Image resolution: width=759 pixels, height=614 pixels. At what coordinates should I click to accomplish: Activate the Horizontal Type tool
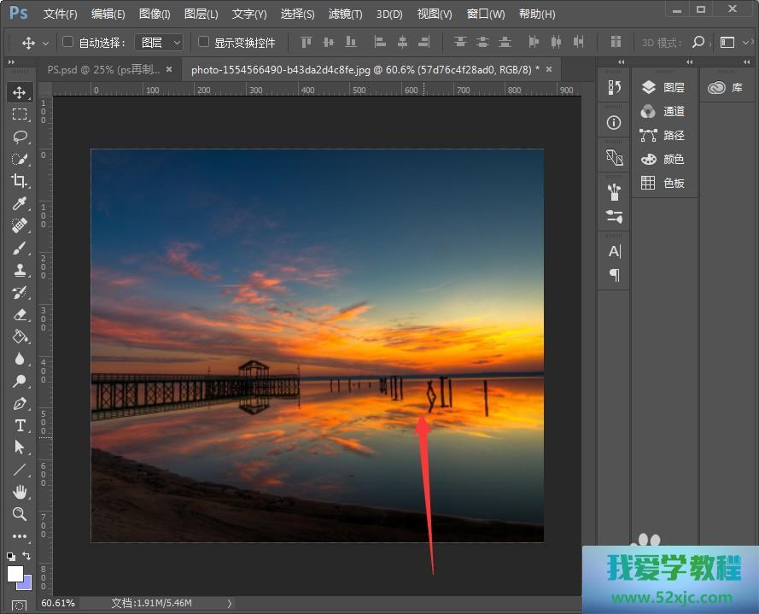pos(20,425)
